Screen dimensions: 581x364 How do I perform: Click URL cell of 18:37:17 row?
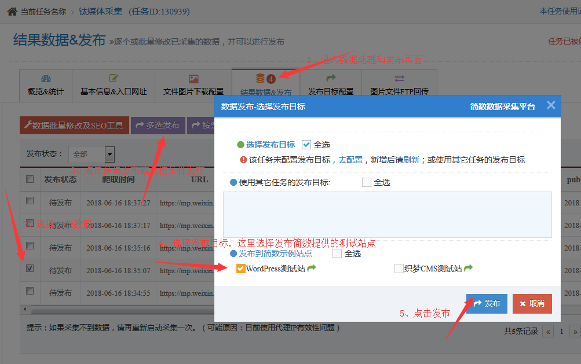pyautogui.click(x=185, y=226)
